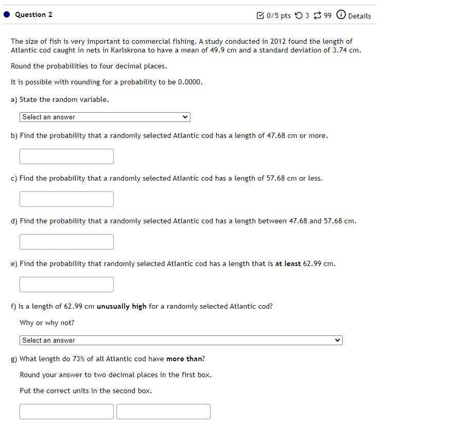
Task: Click the part e at-least probability box
Action: point(66,284)
